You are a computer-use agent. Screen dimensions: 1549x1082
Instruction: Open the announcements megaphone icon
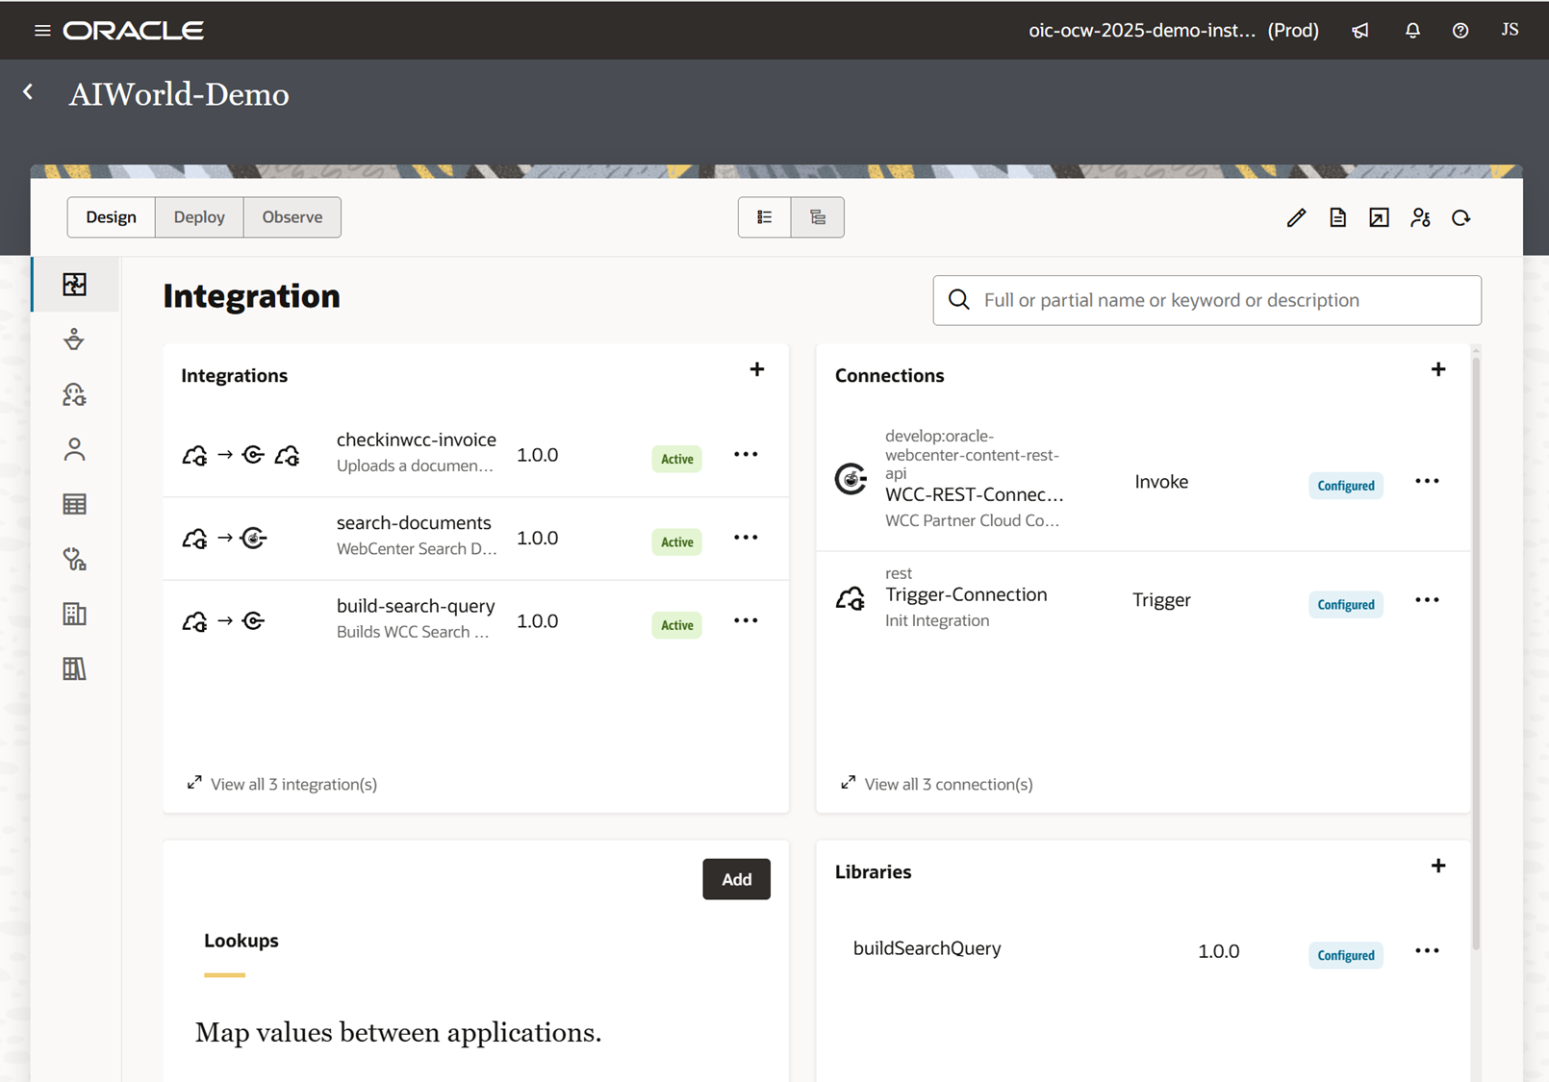[1359, 30]
